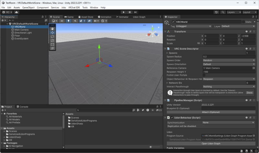The height and width of the screenshot is (153, 259).
Task: Select Main Camera in Hierarchy
Action: (x=21, y=30)
